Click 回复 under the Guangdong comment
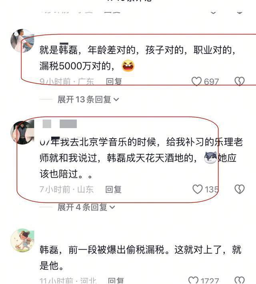256x284 pixels. coord(114,81)
